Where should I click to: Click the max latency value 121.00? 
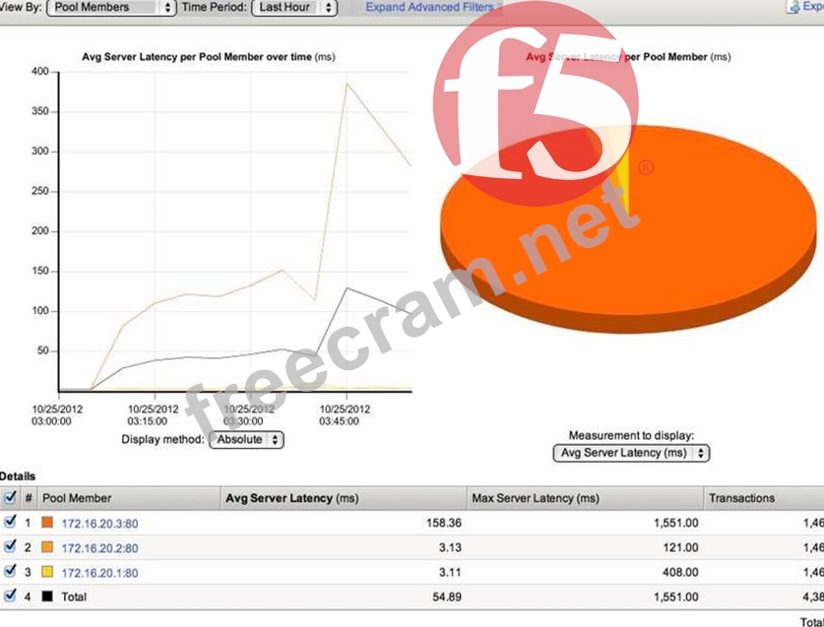[x=680, y=547]
